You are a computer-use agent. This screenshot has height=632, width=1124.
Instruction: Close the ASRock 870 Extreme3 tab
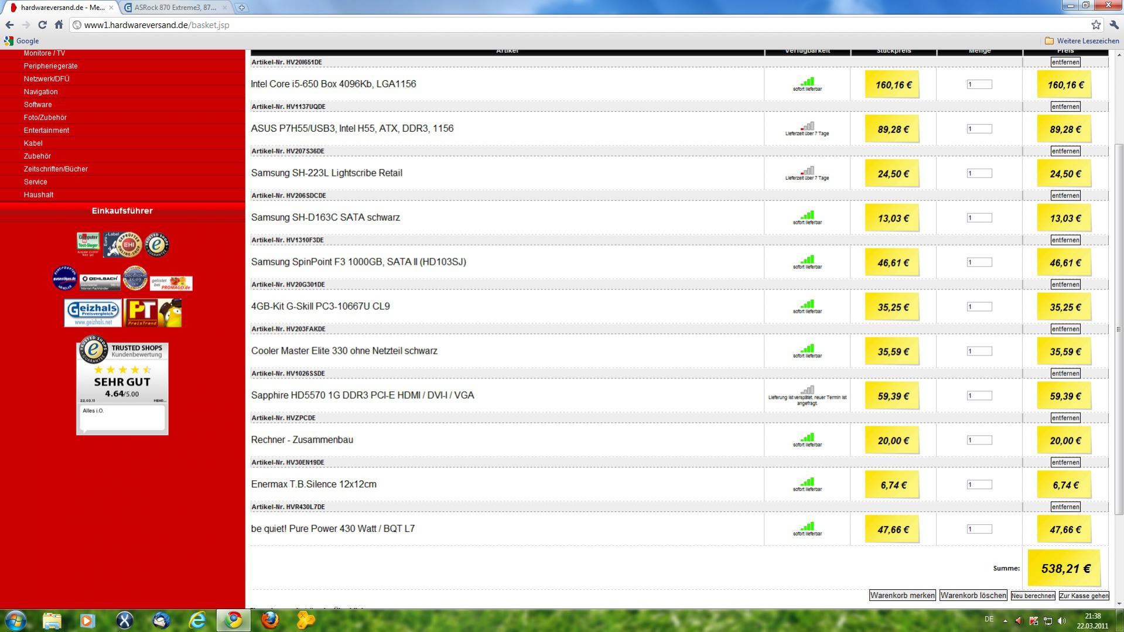point(224,8)
